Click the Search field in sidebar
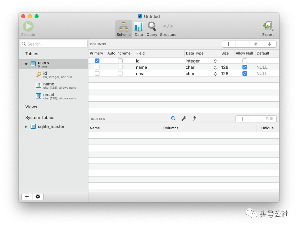Viewport: 298px width, 227px height. click(x=54, y=44)
